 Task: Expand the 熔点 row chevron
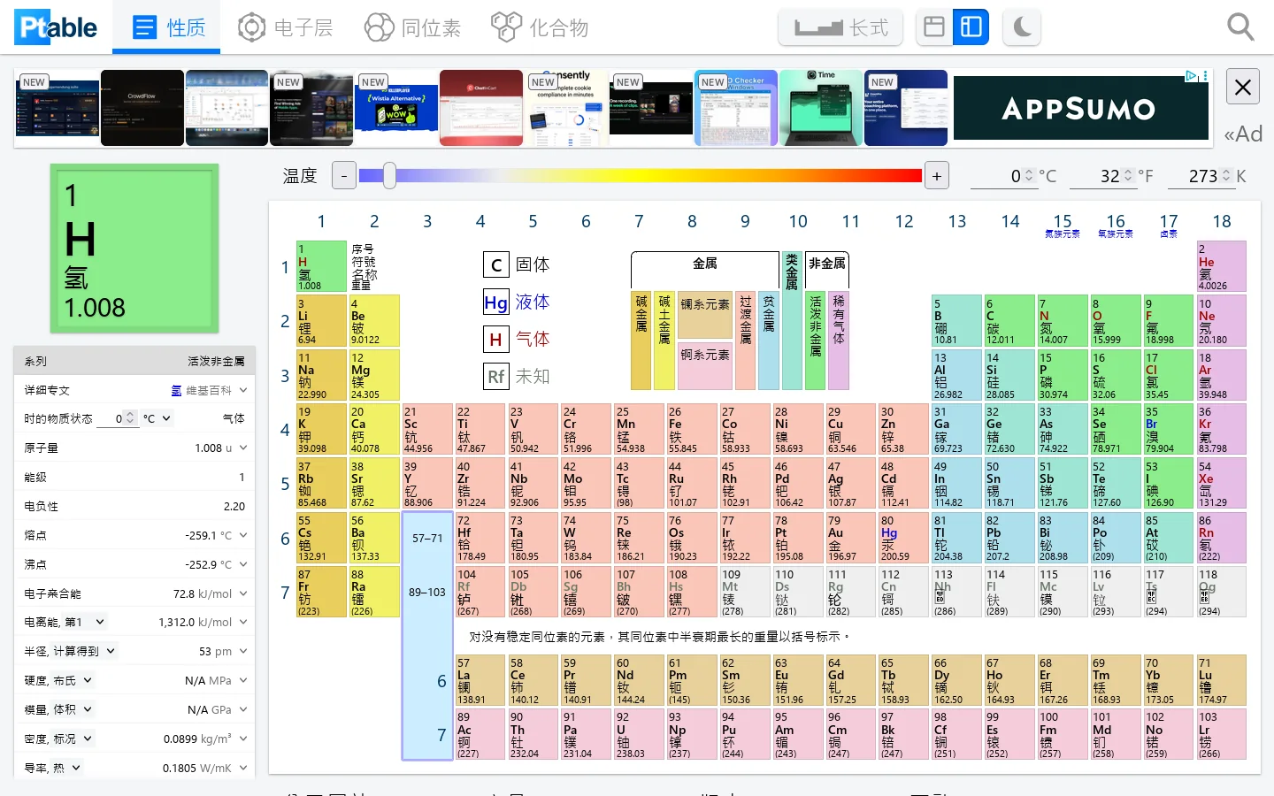tap(243, 535)
